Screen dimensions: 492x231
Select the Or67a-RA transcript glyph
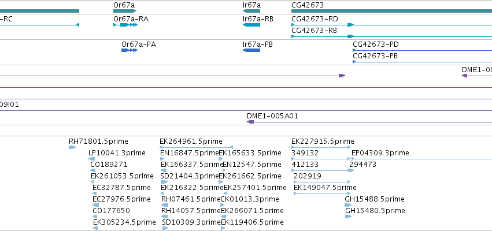click(125, 25)
